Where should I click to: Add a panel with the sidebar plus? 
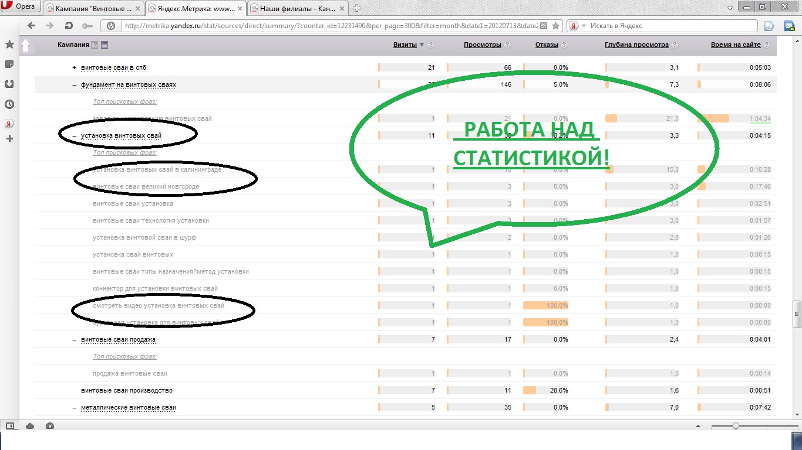pos(9,139)
